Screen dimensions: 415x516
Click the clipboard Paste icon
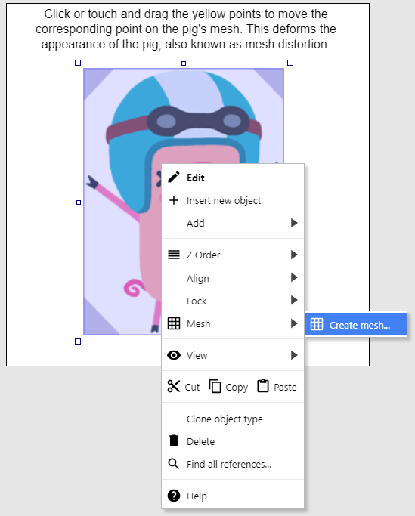pos(263,386)
